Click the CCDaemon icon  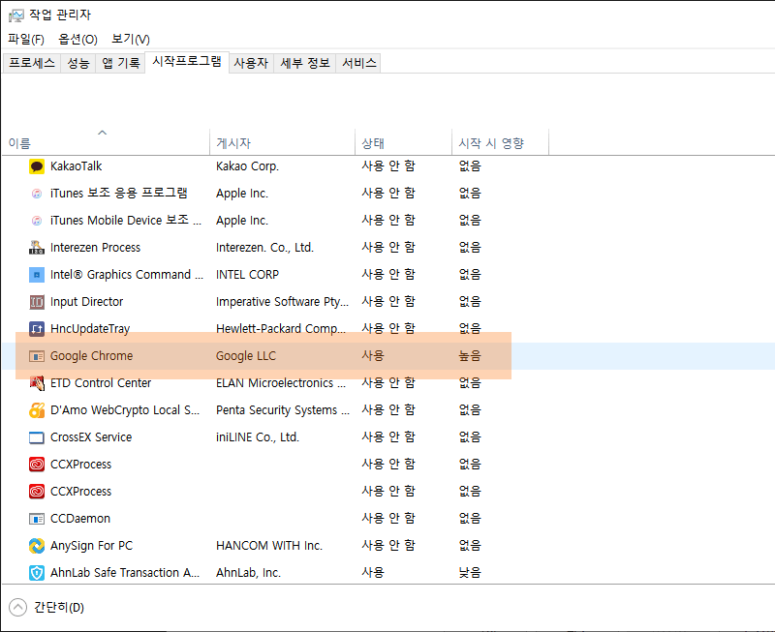[37, 519]
